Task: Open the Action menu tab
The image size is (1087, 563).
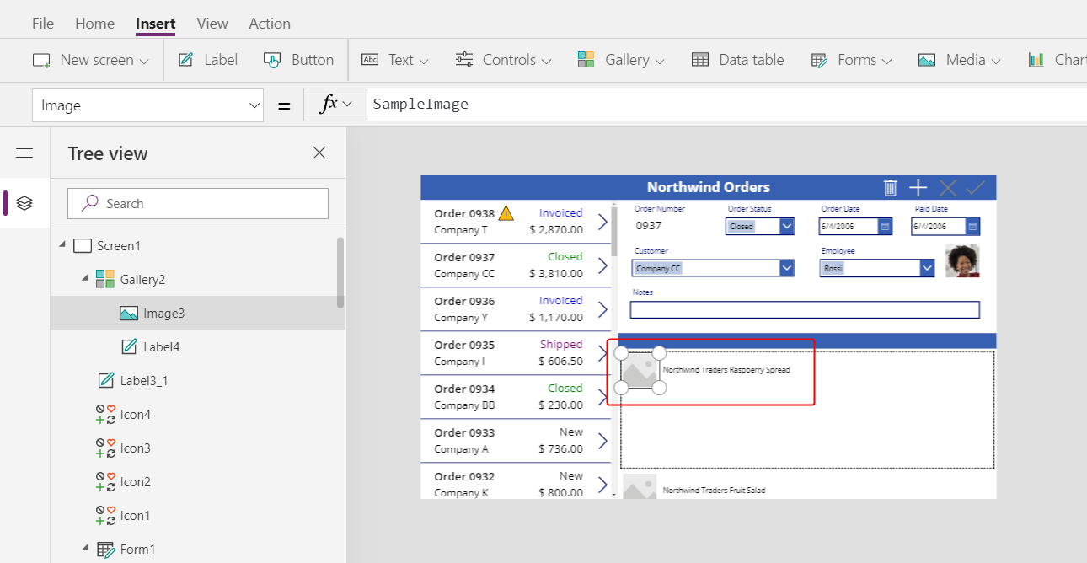Action: point(270,24)
